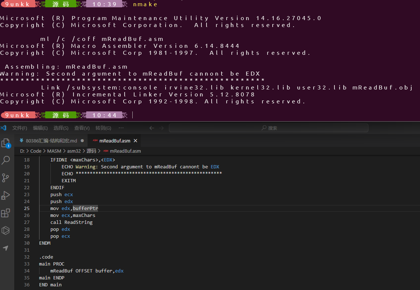Go back with the left arrow button
Viewport: 420px width, 290px height.
coord(152,128)
